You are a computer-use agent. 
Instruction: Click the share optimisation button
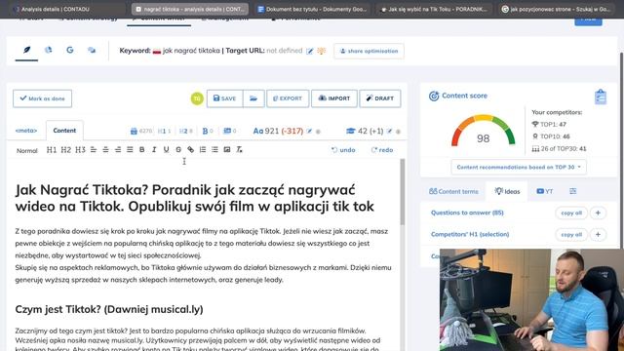pos(369,51)
